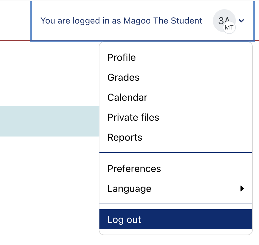Select Private files from the menu

click(x=133, y=117)
